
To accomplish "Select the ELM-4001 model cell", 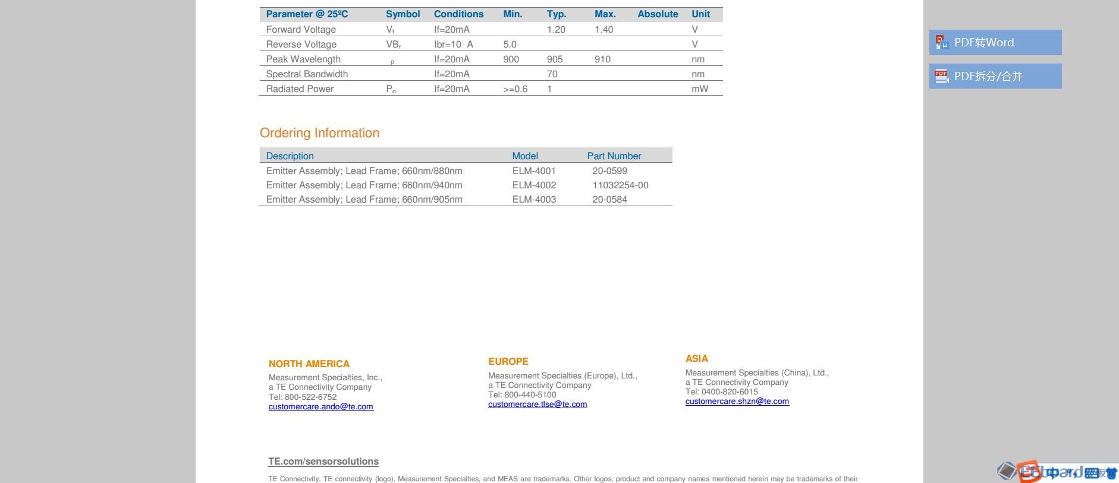I will (x=534, y=171).
